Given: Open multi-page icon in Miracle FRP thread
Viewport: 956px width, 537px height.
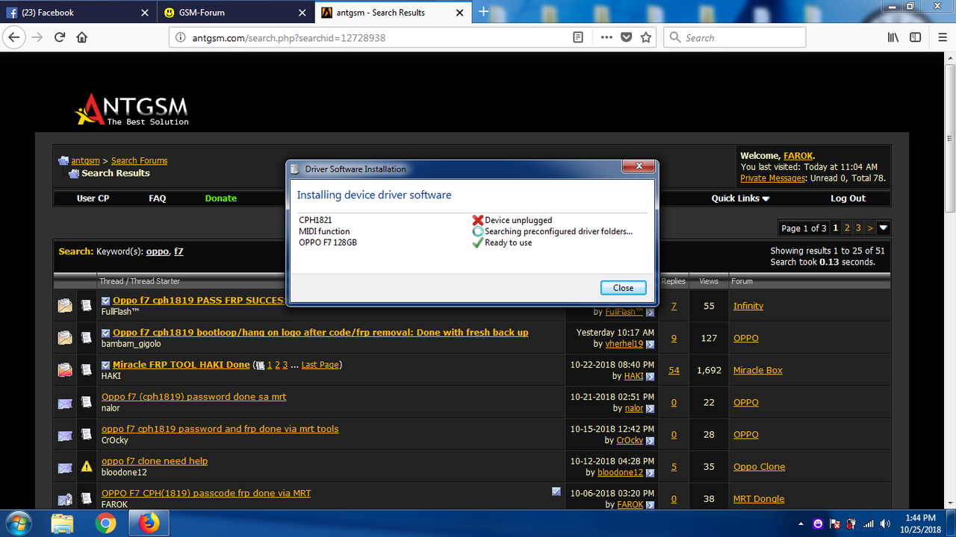Looking at the screenshot, I should [260, 365].
